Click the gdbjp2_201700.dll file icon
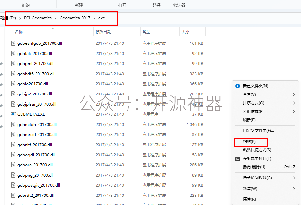The width and height of the screenshot is (301, 205). [13, 94]
